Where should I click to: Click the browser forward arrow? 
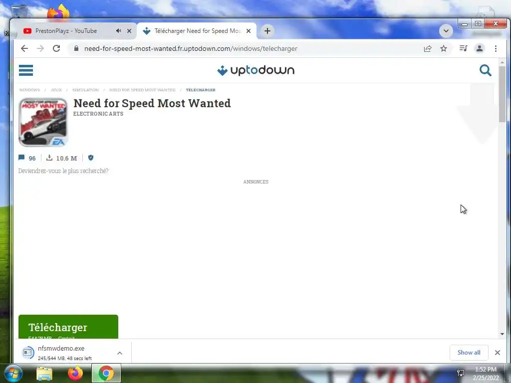40,48
